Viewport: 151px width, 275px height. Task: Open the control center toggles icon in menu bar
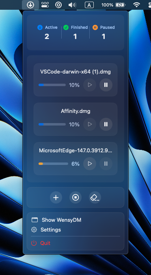click(45, 5)
